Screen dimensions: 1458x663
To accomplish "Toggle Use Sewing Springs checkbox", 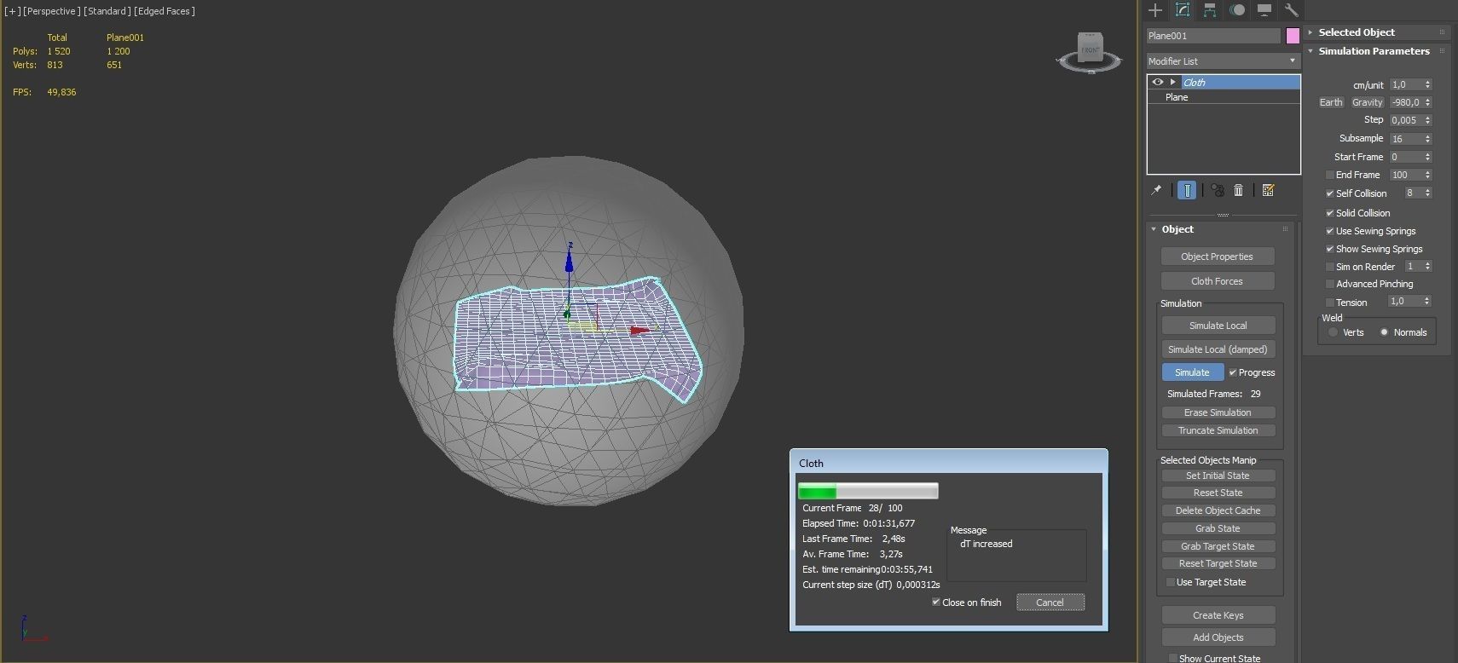I will coord(1329,231).
